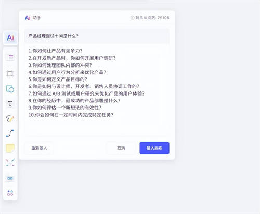Click the link embed tool icon
Screen dimensions: 260x214
coord(10,178)
